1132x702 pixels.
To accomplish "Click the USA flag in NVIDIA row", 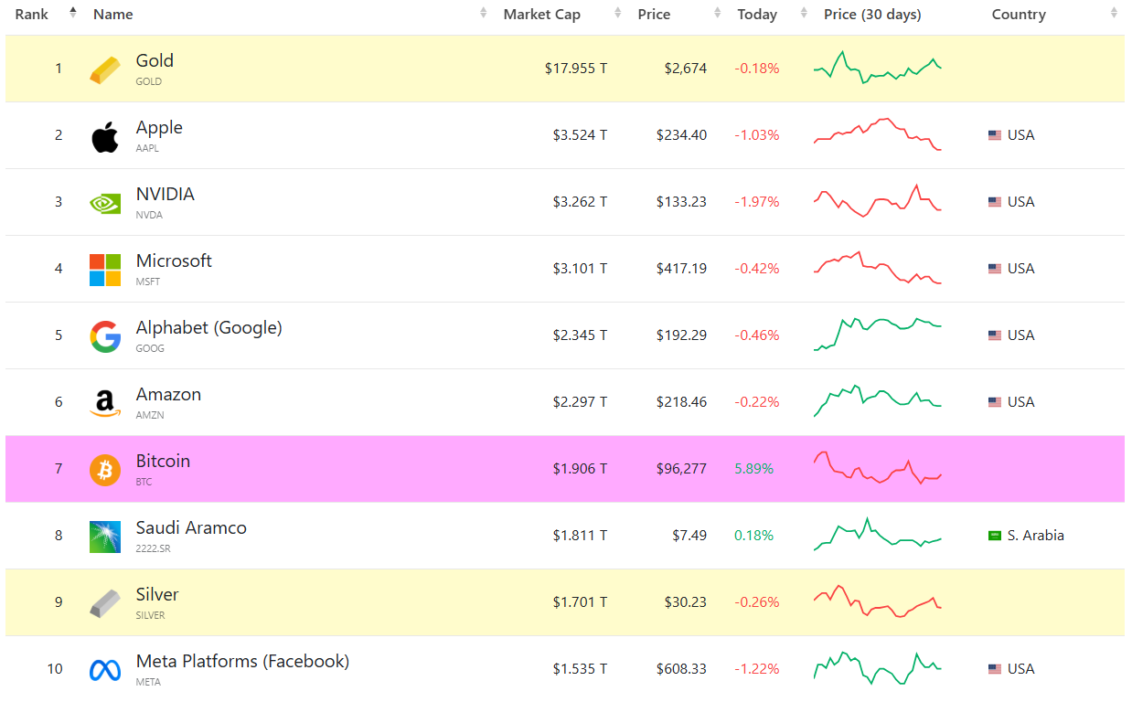I will coord(995,202).
